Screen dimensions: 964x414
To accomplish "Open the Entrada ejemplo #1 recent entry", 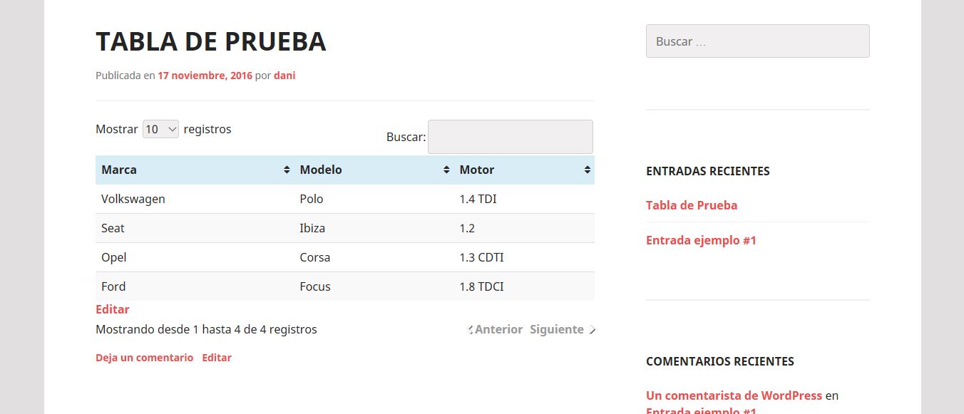I will pyautogui.click(x=701, y=239).
